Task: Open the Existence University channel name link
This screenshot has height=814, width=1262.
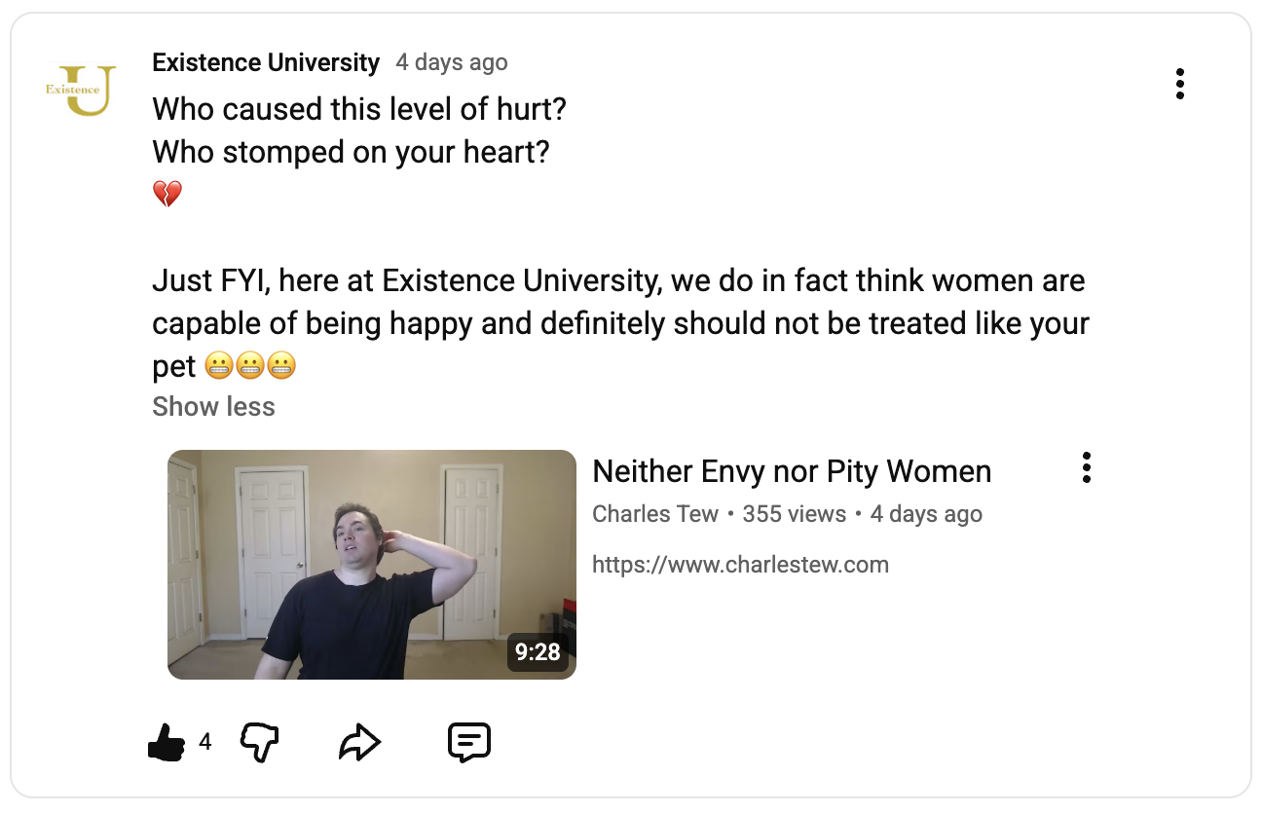Action: pos(266,63)
